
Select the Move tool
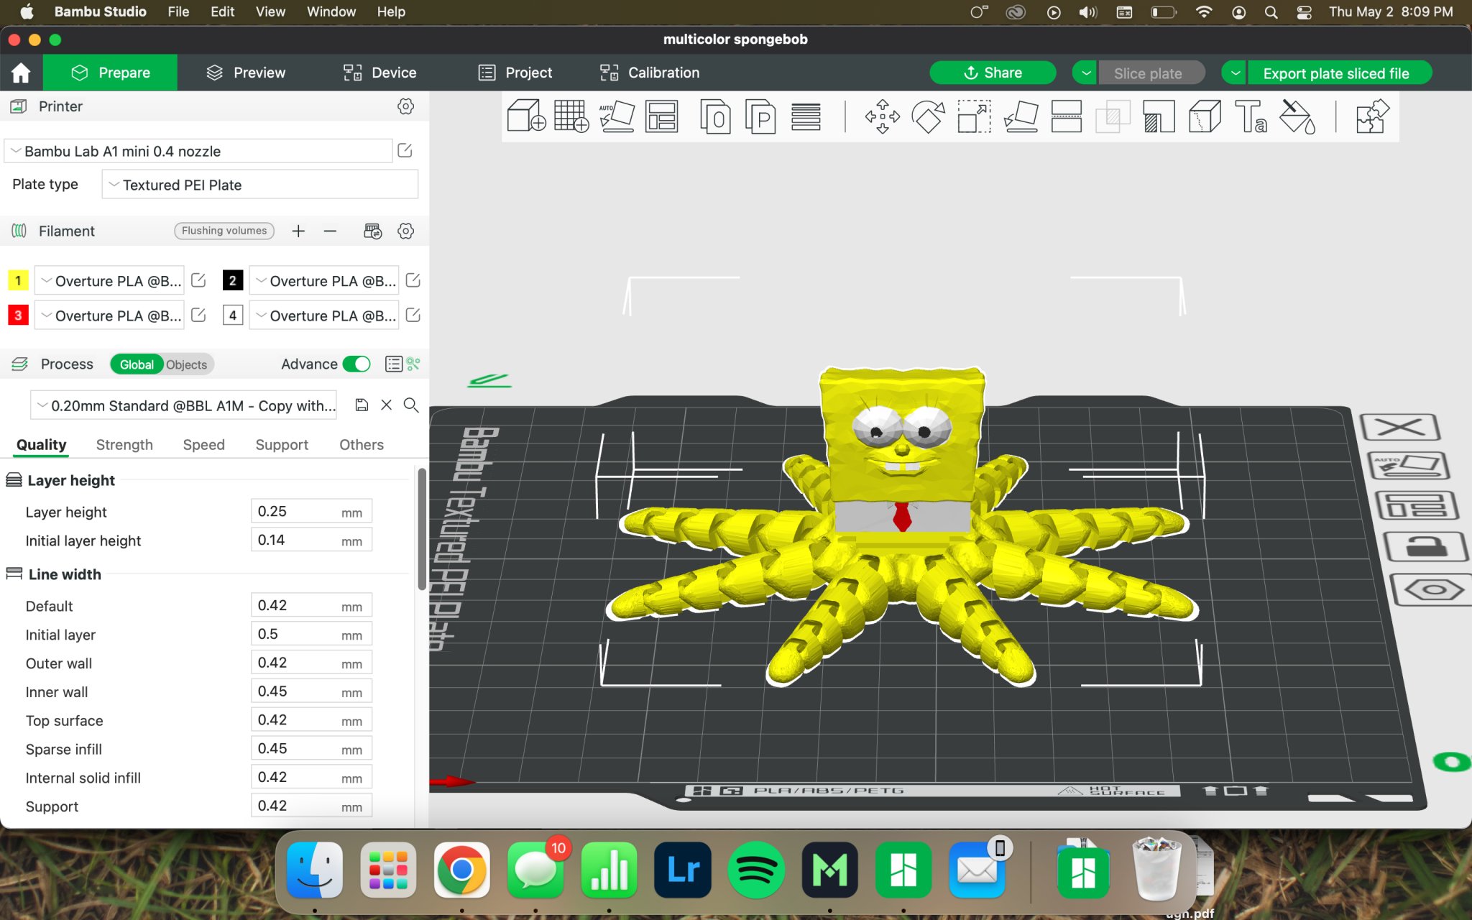pos(882,116)
